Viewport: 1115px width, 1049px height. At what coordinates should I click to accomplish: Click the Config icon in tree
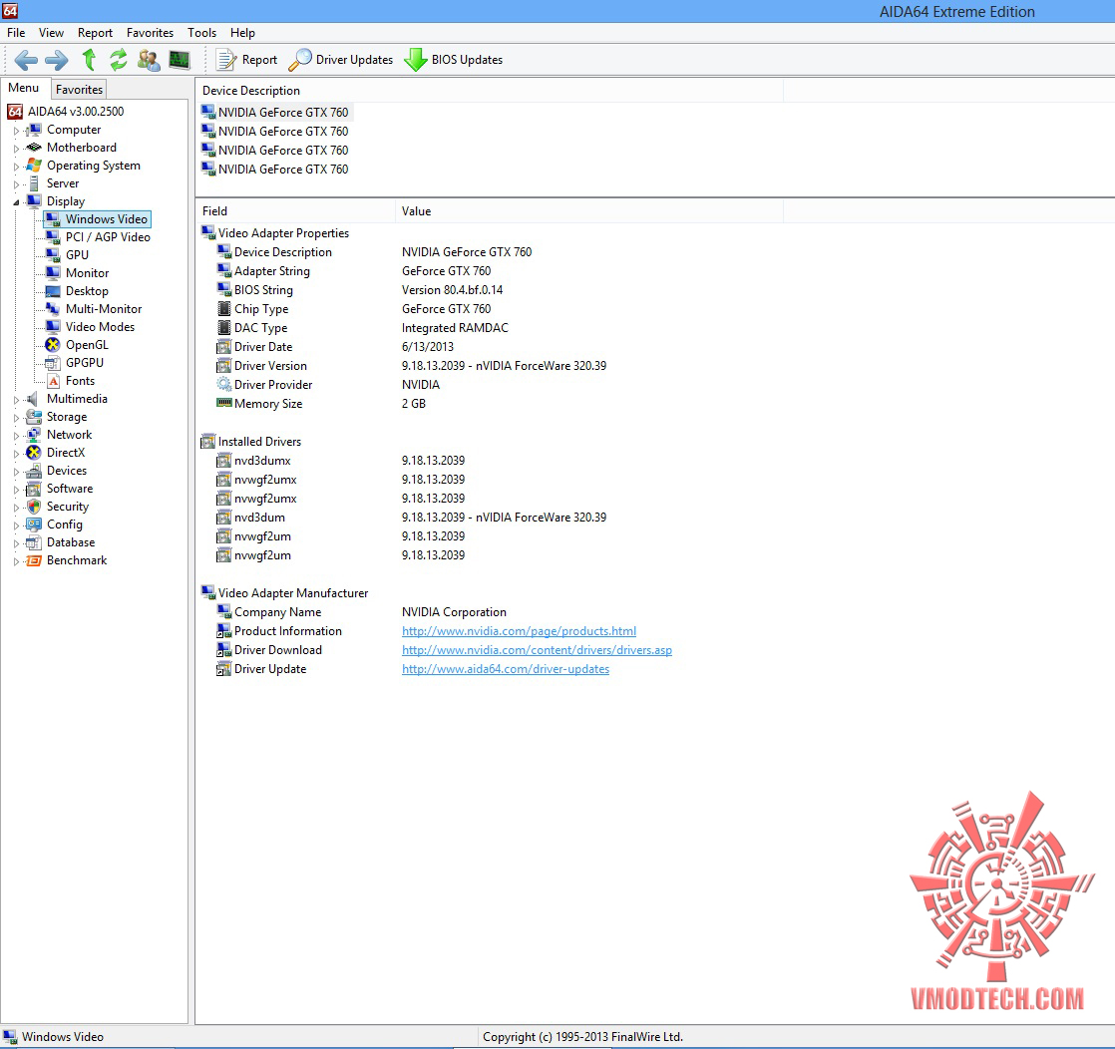(34, 524)
